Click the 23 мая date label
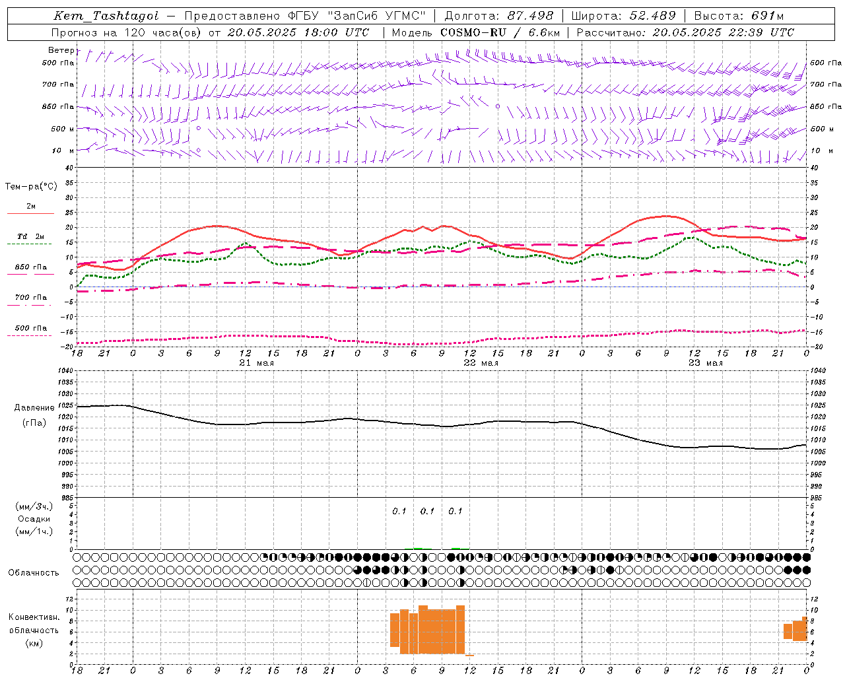 [x=706, y=363]
